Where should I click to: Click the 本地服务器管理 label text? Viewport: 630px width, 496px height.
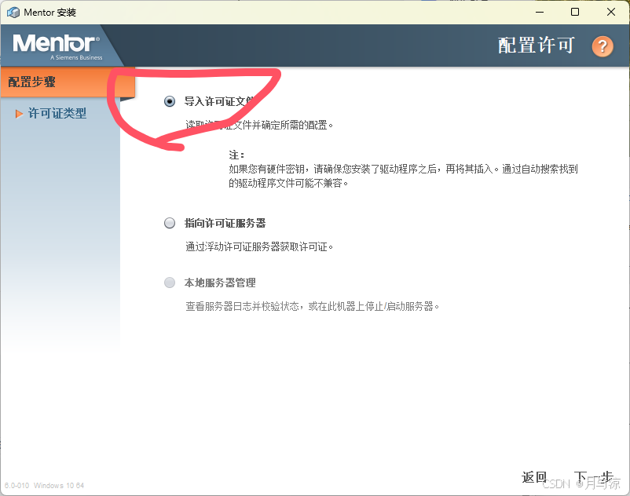[x=220, y=283]
